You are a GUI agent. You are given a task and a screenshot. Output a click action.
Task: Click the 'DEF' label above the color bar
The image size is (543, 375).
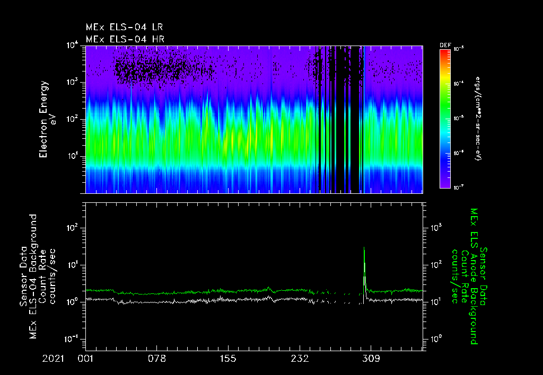445,46
